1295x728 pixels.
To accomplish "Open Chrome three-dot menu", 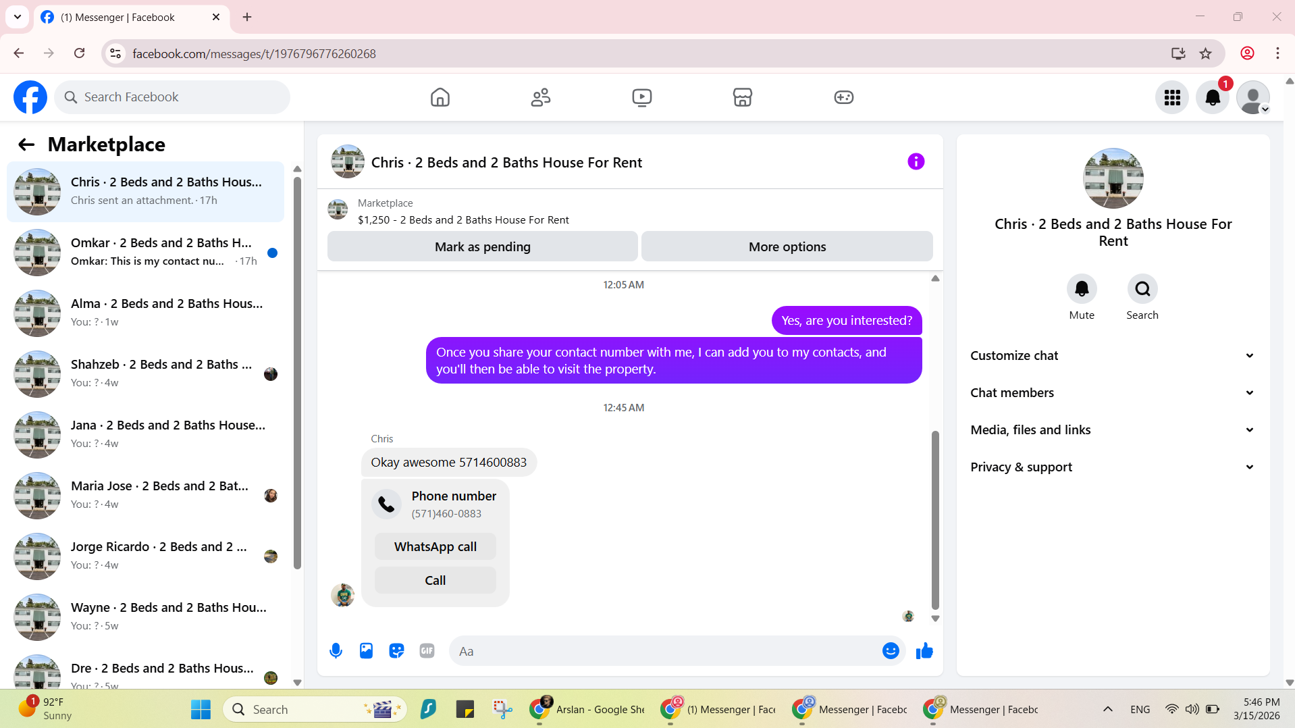I will (x=1277, y=53).
